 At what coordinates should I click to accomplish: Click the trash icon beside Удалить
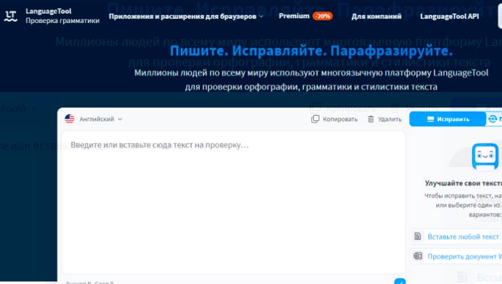click(x=371, y=119)
